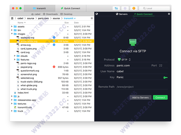Screen dimensions: 181x135
Task: Open the Servers tab in remote pane
Action: click(x=122, y=14)
